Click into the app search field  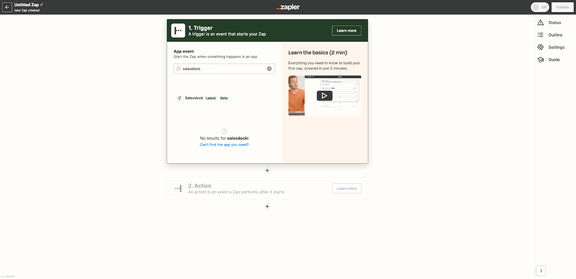pyautogui.click(x=224, y=69)
